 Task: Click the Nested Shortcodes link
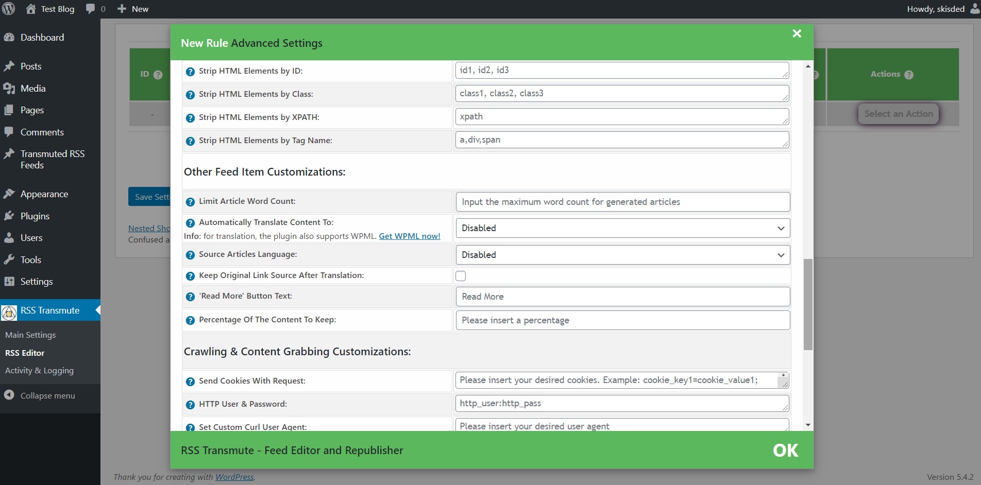[149, 228]
